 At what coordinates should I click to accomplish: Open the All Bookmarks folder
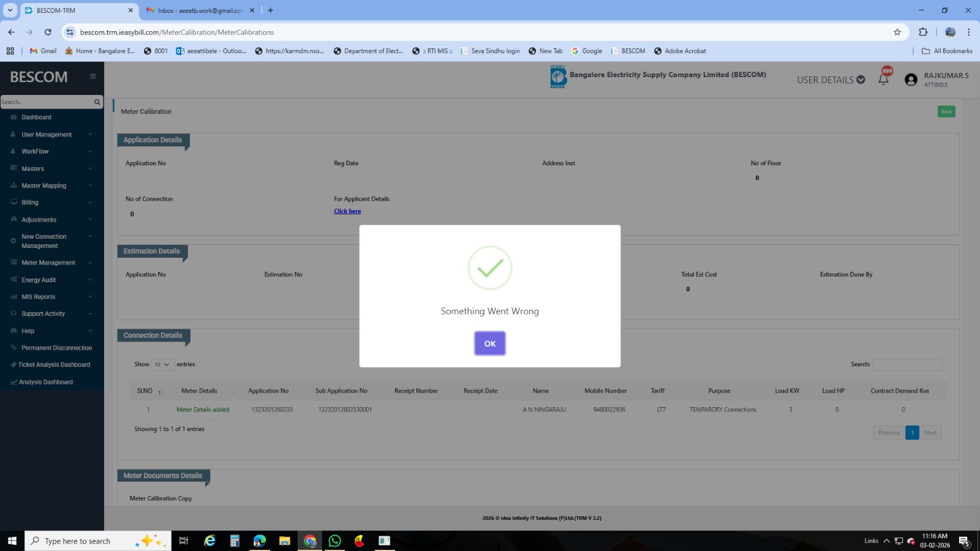[947, 51]
